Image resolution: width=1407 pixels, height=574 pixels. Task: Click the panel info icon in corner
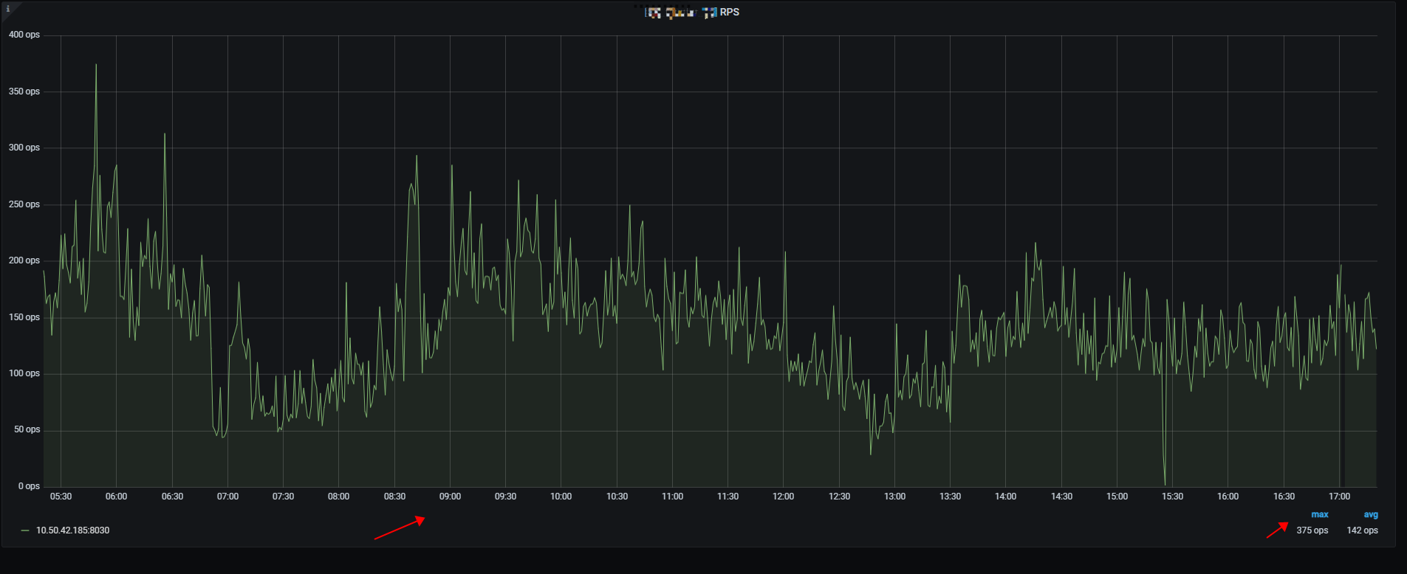pos(8,9)
